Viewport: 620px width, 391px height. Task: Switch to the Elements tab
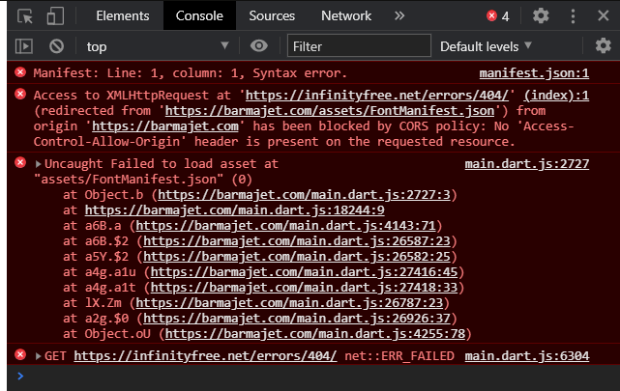tap(123, 16)
